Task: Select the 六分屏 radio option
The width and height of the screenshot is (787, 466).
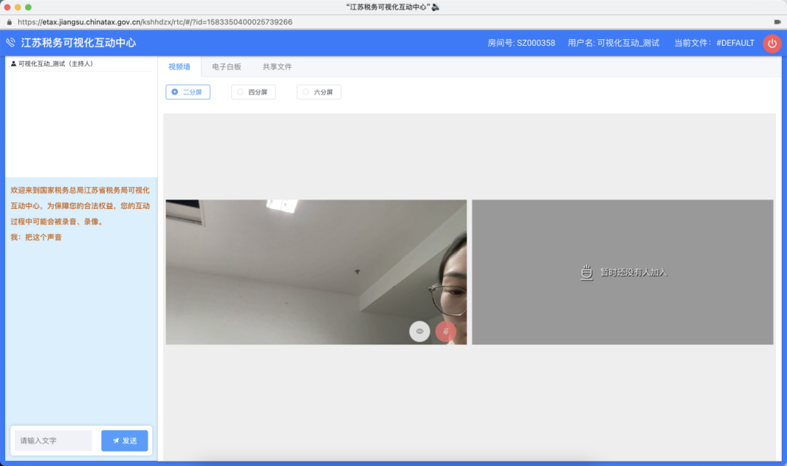Action: tap(318, 92)
